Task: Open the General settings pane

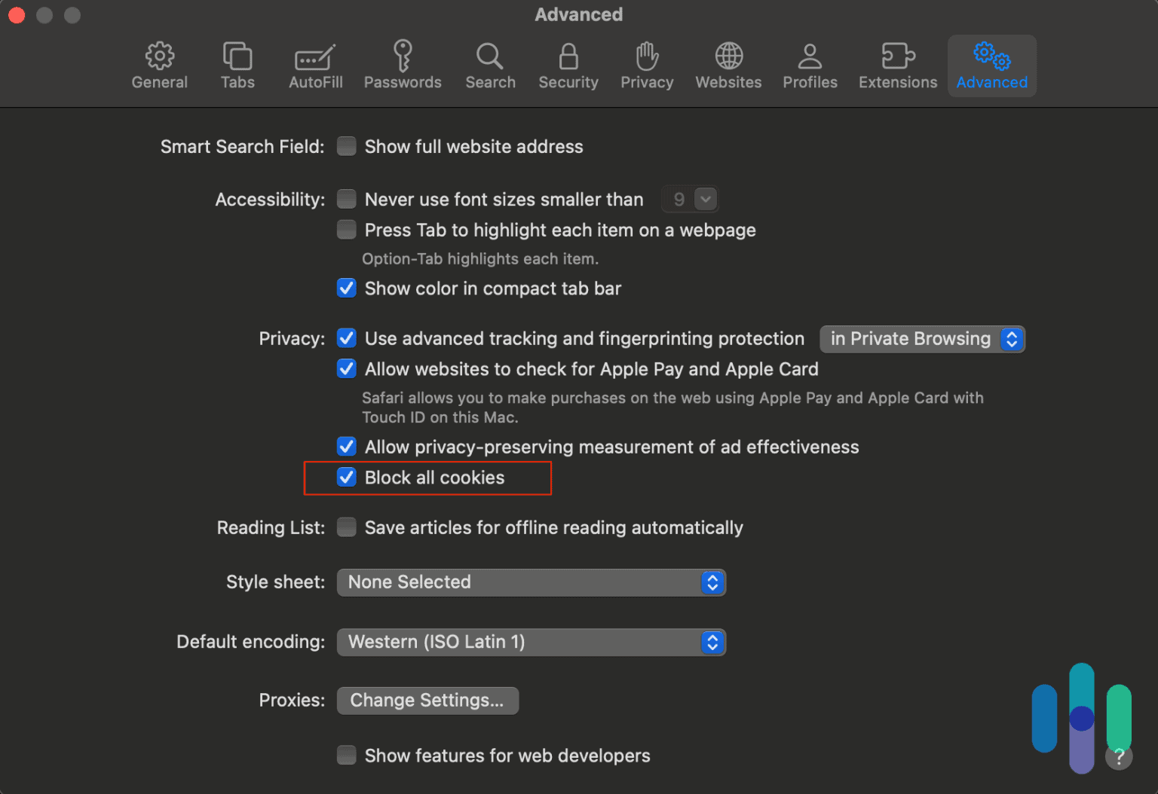Action: tap(159, 66)
